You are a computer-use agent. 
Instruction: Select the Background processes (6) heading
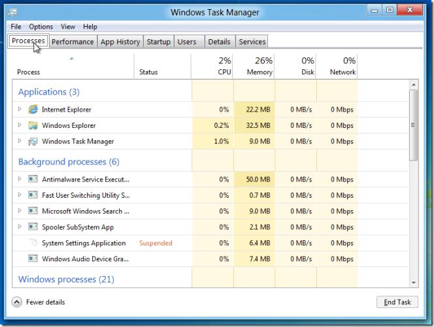[x=69, y=162]
